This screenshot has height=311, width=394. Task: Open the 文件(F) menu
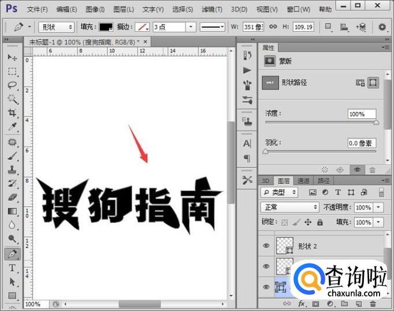(37, 10)
